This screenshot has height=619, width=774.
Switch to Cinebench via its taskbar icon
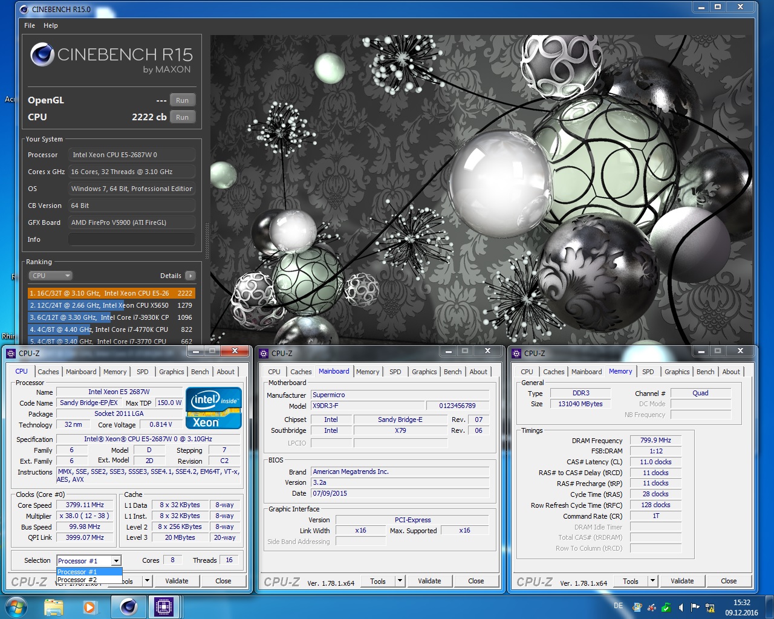128,607
